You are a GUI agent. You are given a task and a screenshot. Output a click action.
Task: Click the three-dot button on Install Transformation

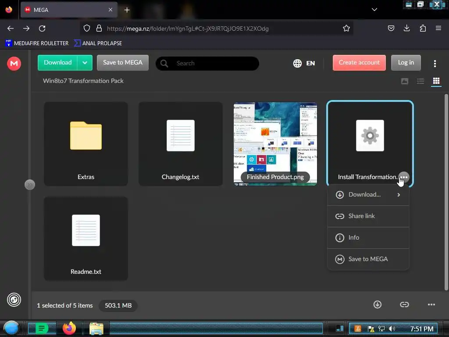point(404,177)
